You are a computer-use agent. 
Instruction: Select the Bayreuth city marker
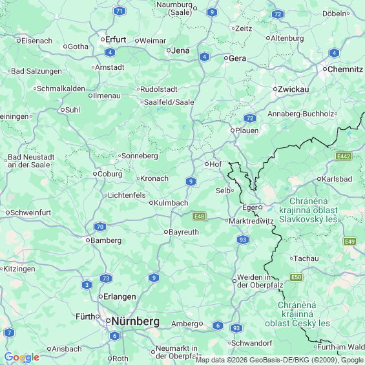click(166, 232)
